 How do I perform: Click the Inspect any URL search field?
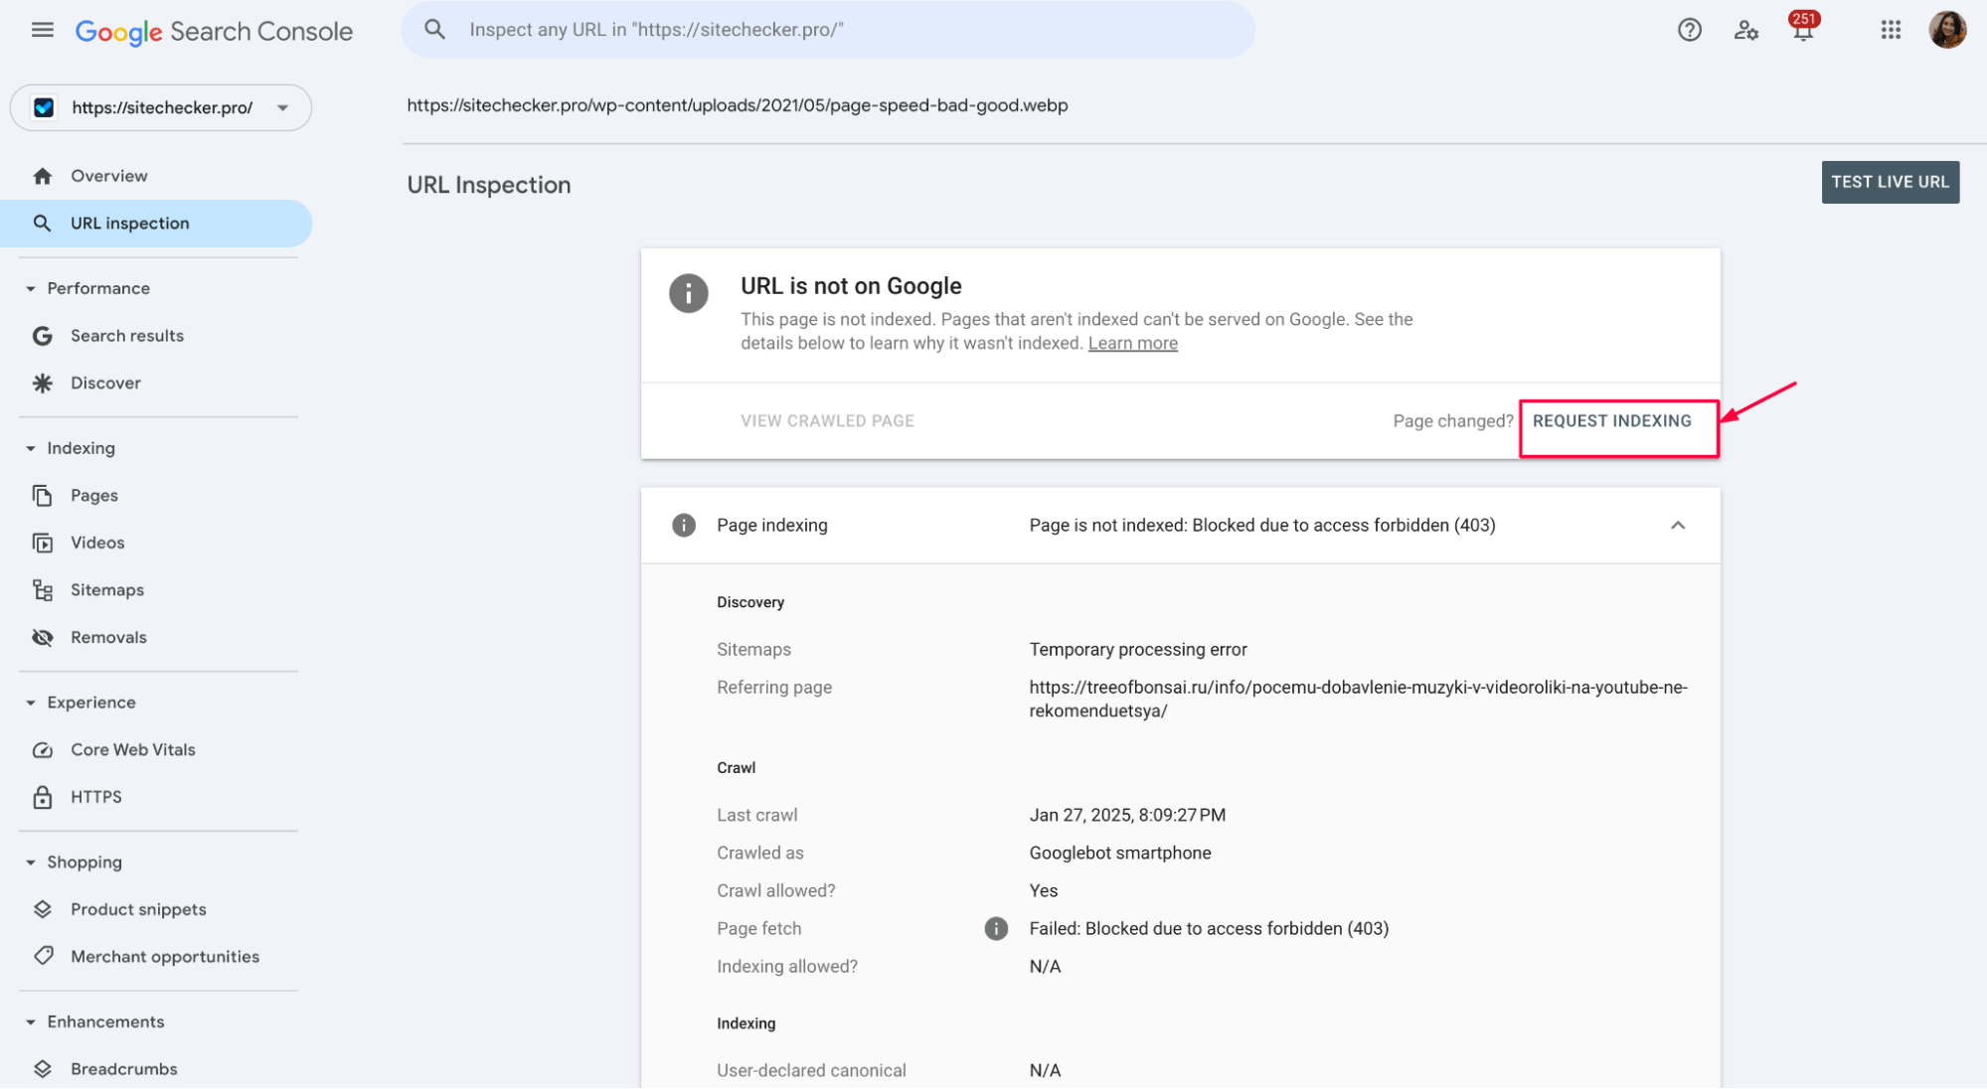pos(828,30)
